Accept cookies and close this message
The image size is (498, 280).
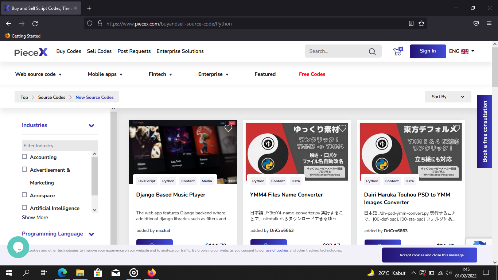pos(429,255)
